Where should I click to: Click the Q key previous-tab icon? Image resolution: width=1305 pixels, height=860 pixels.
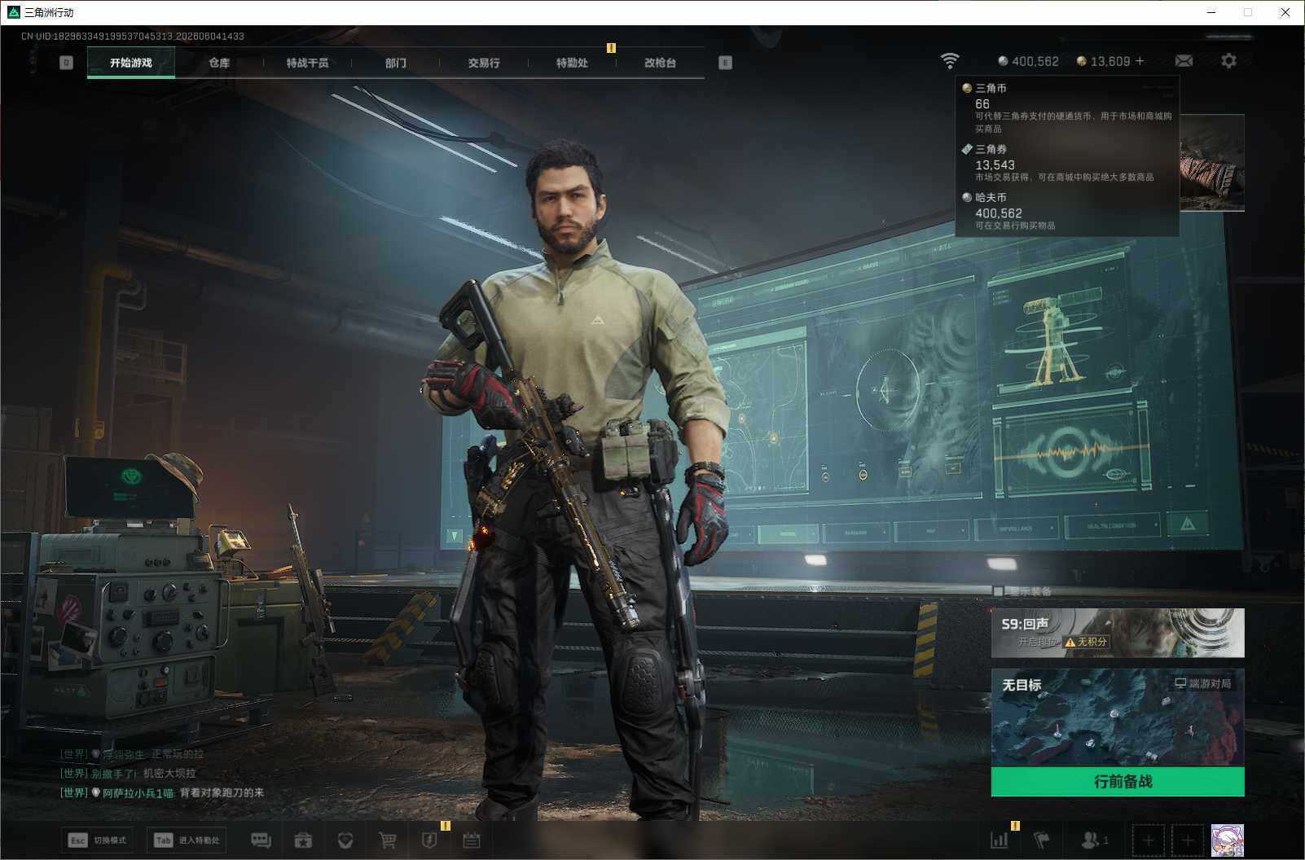point(66,63)
